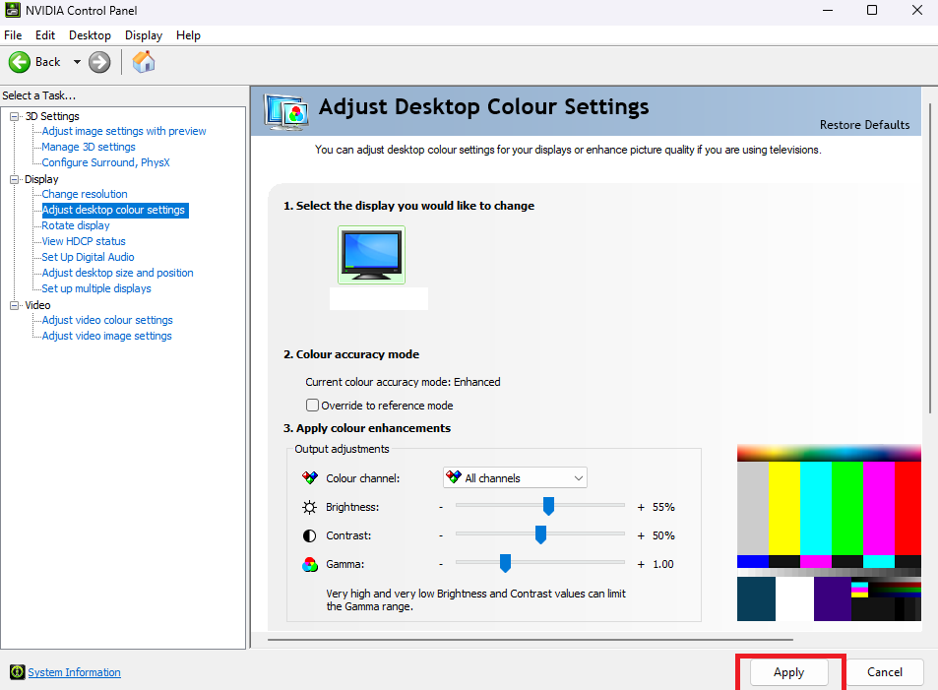This screenshot has height=690, width=938.
Task: Click the brightness sun icon
Action: tap(309, 508)
